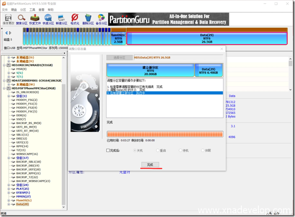Expand the 分区(17) tree node

8,158
